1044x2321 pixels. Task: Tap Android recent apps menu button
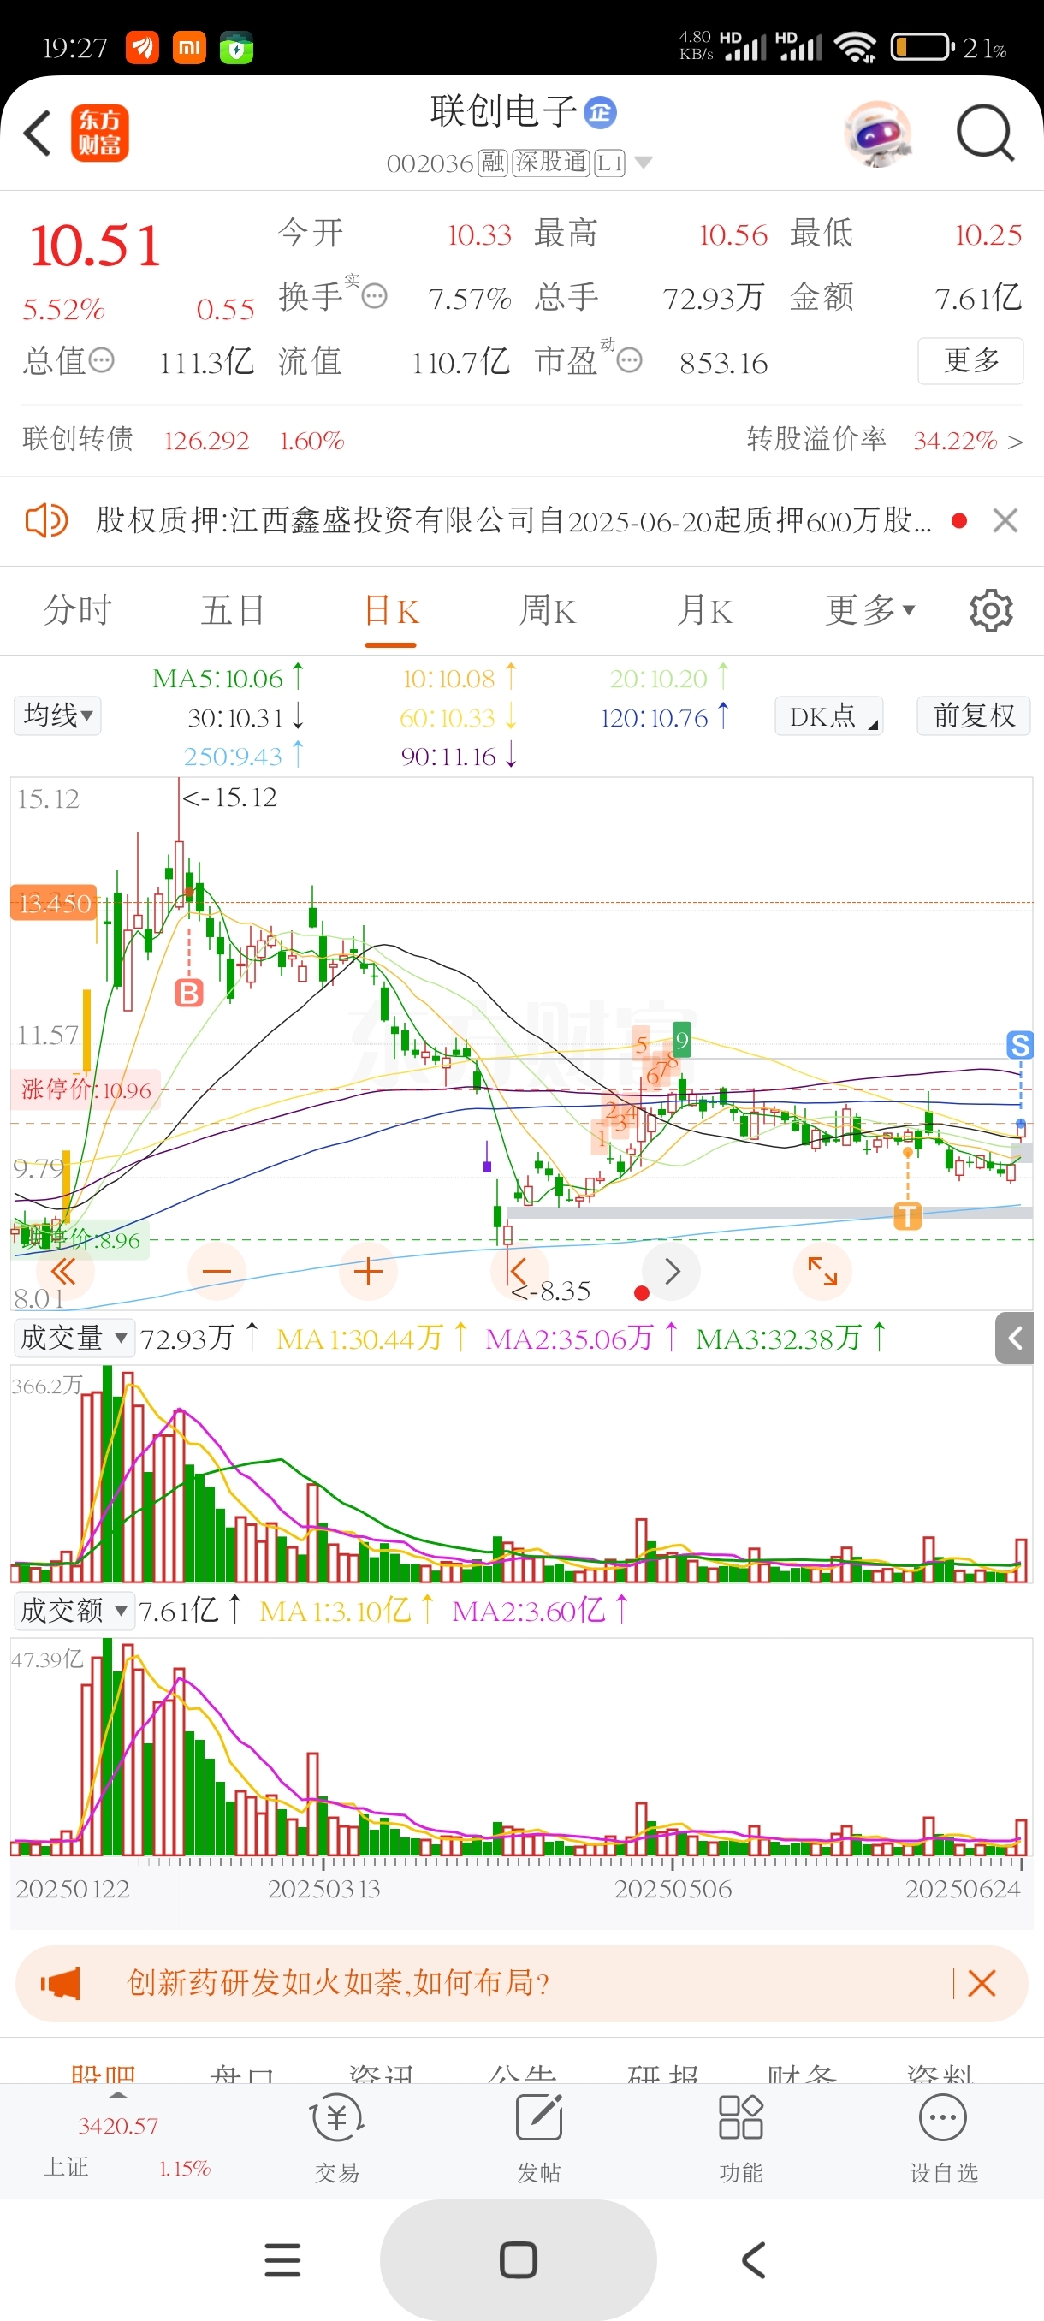283,2259
